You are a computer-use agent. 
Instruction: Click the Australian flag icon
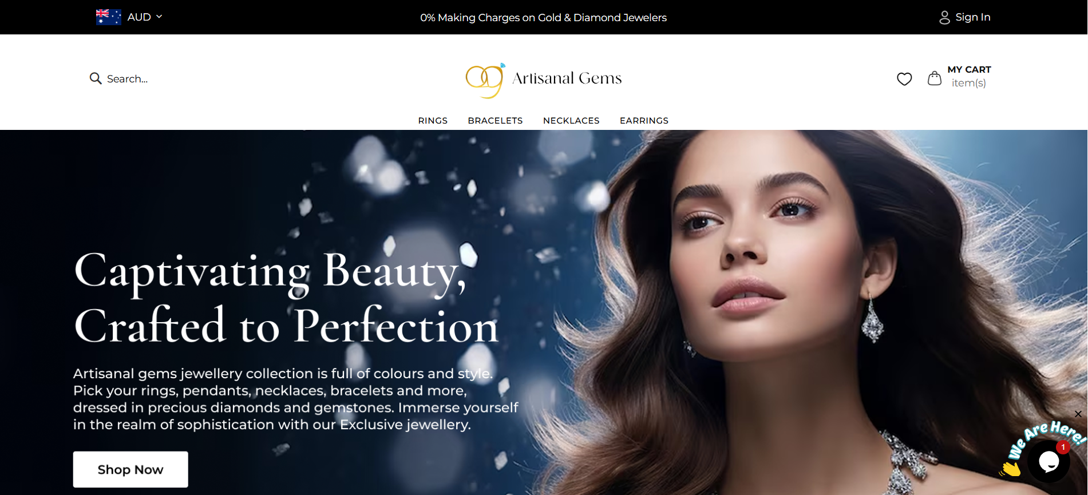coord(109,17)
